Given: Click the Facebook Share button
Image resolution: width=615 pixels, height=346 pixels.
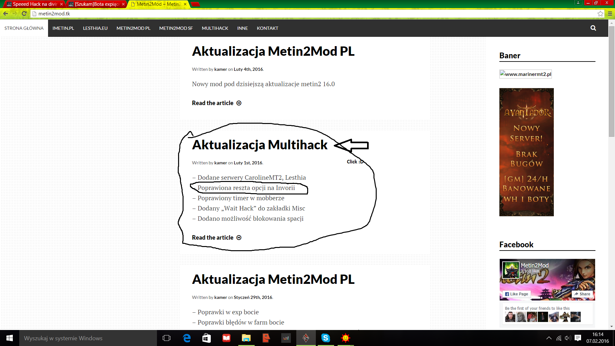Looking at the screenshot, I should click(582, 294).
